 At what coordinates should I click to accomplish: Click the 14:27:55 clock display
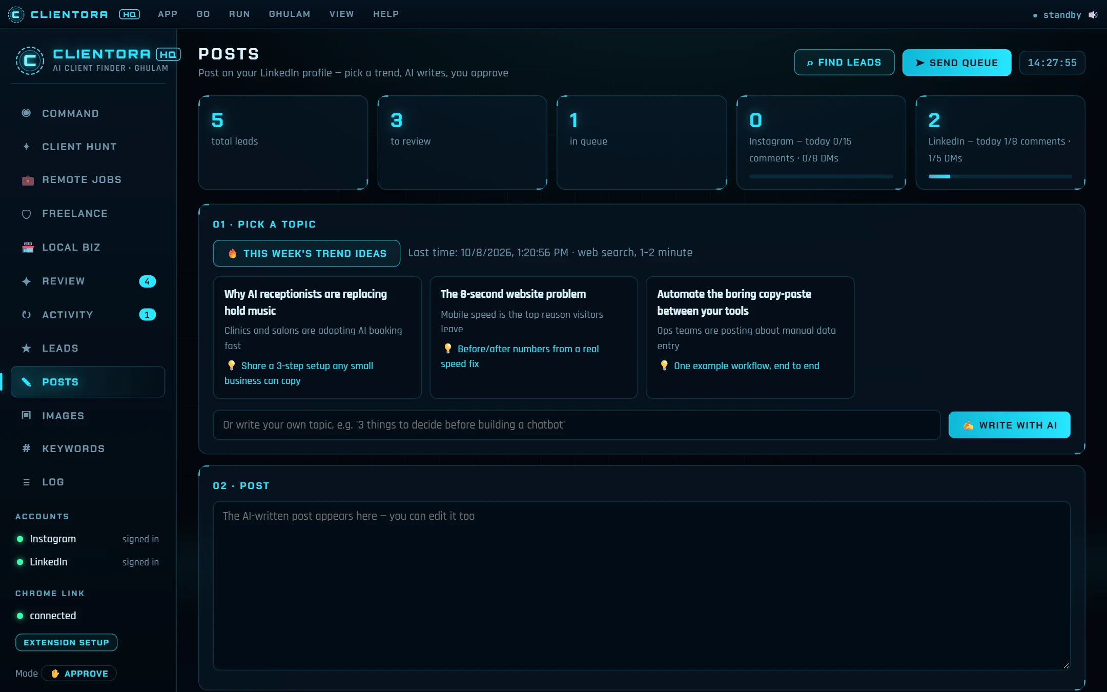coord(1052,63)
